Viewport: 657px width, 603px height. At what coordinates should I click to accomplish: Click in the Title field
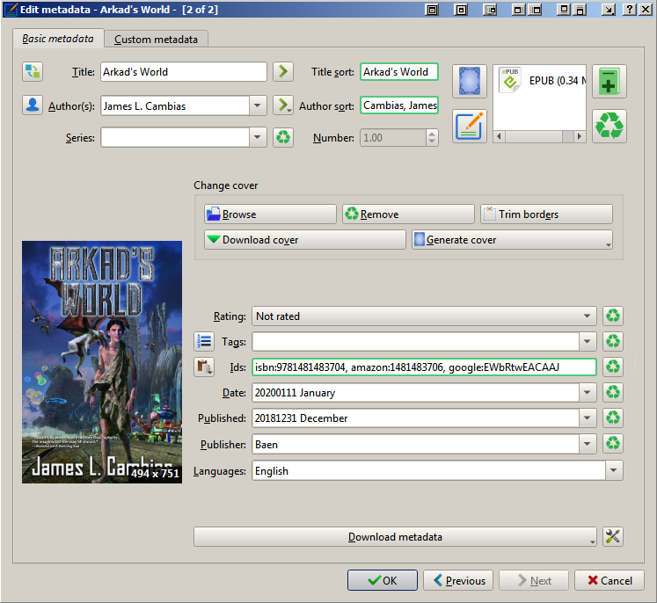click(x=184, y=71)
